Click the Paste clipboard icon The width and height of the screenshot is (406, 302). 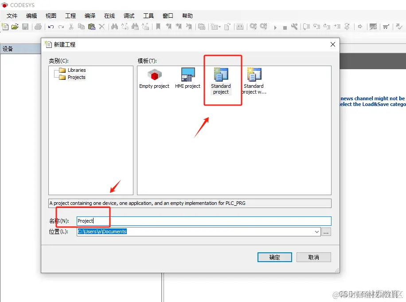click(x=91, y=27)
